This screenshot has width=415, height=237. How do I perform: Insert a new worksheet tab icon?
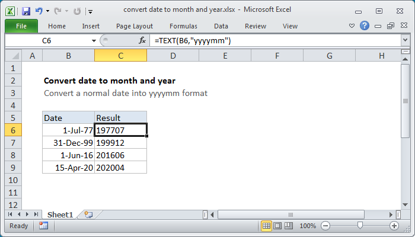pyautogui.click(x=88, y=214)
